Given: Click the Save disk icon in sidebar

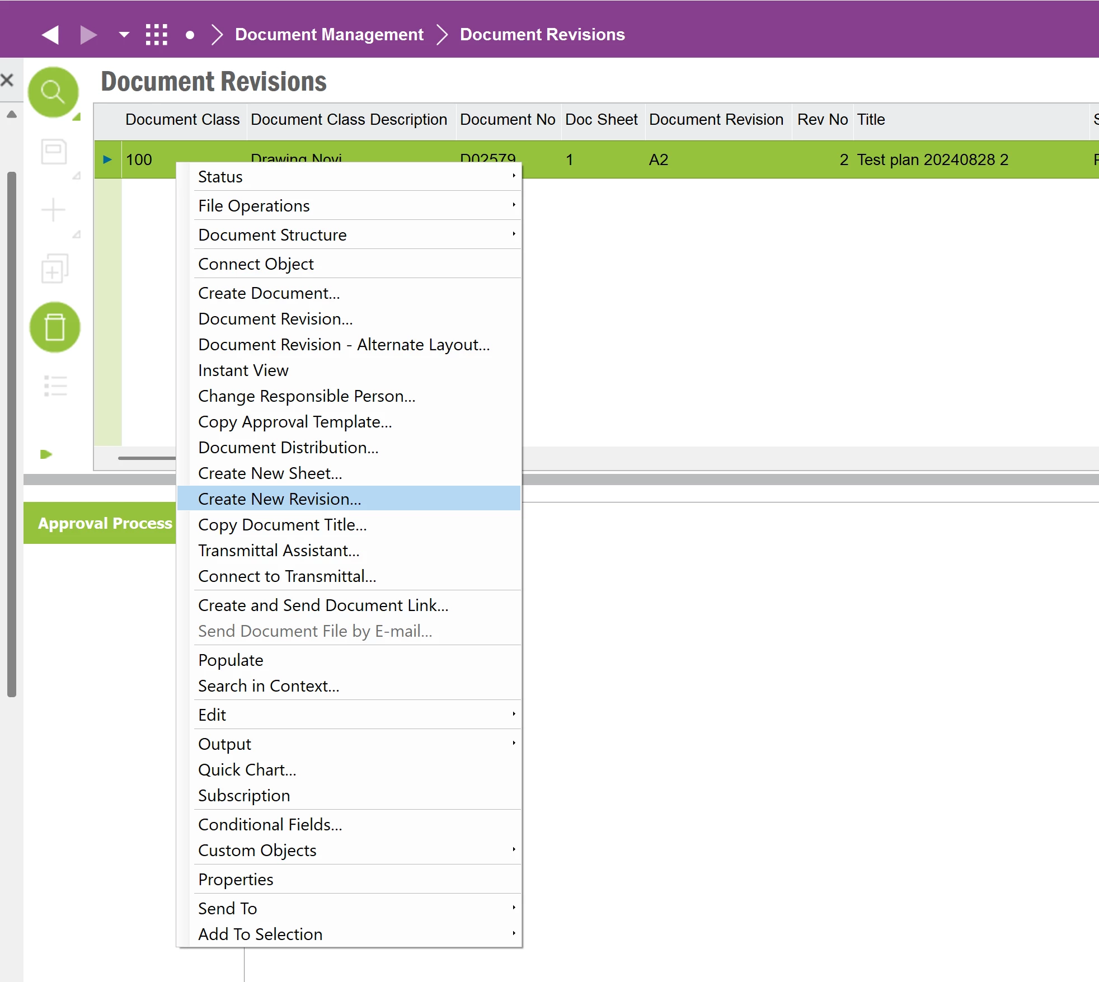Looking at the screenshot, I should click(54, 152).
